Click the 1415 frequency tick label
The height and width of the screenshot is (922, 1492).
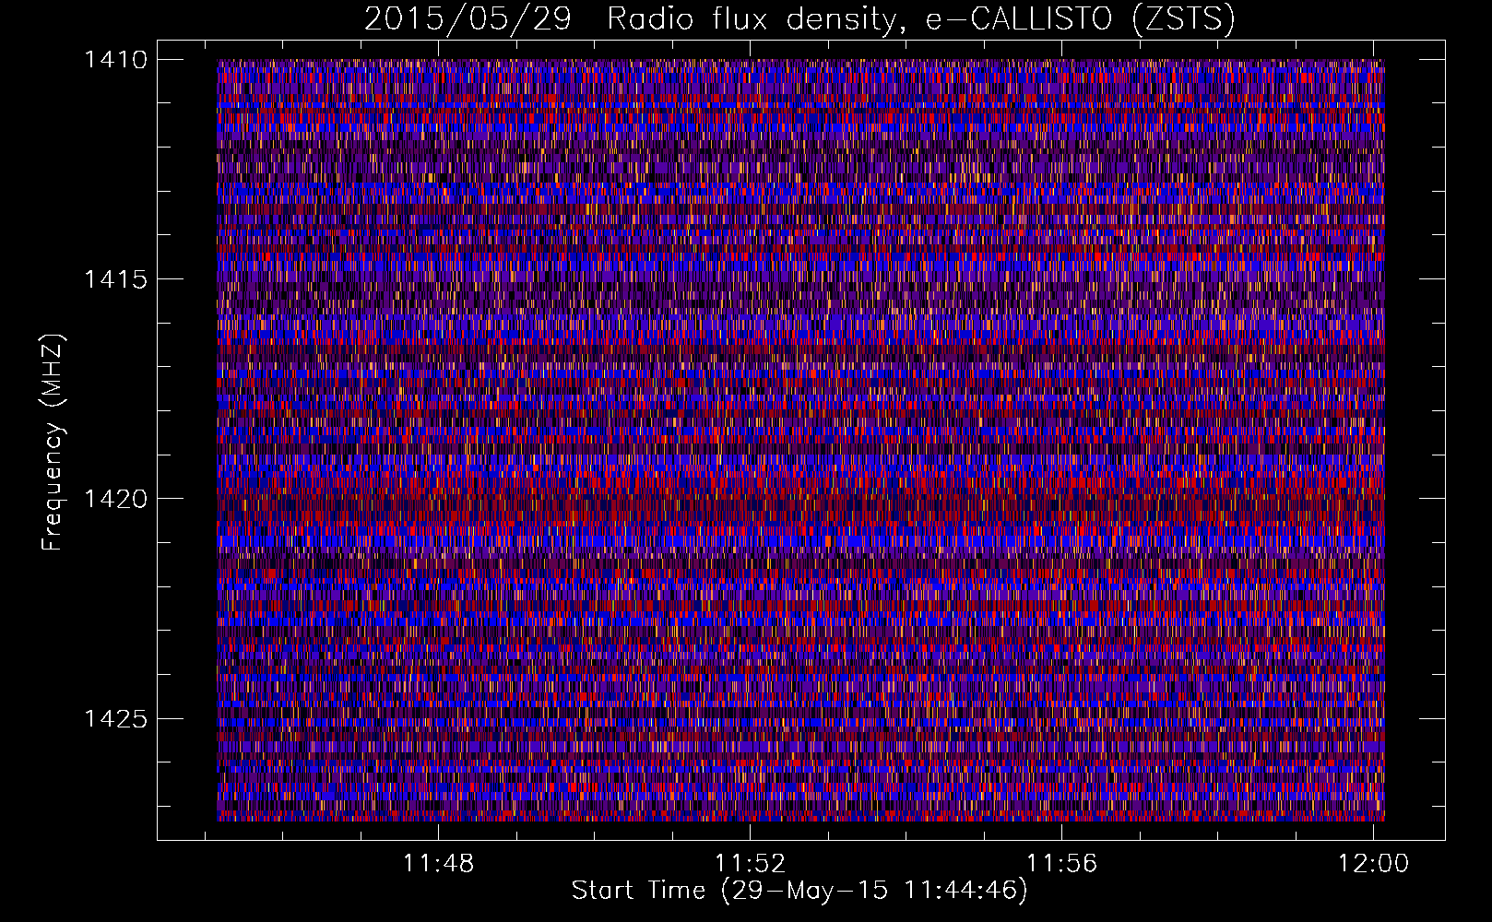[115, 279]
